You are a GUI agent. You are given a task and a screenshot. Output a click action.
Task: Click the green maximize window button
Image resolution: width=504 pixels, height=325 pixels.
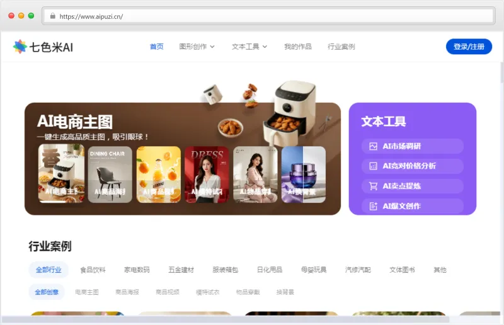[x=31, y=16]
